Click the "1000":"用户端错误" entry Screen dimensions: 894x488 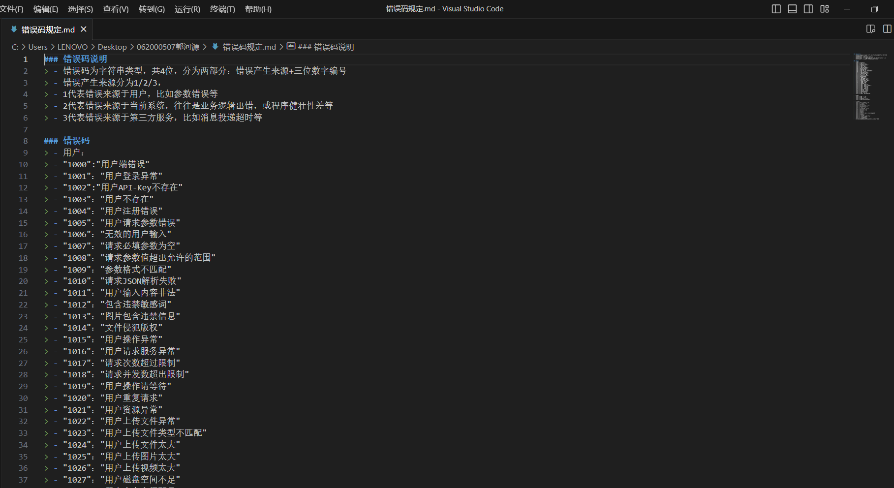(106, 164)
